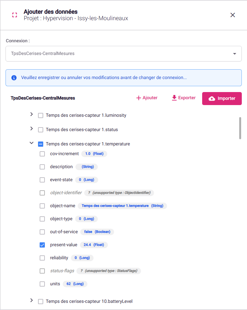Image resolution: width=247 pixels, height=310 pixels.
Task: Click the Exporter download icon
Action: 174,98
